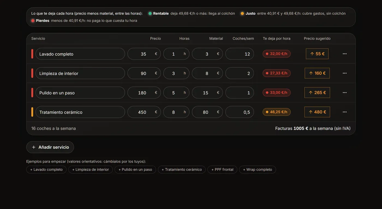The width and height of the screenshot is (382, 209).
Task: Edit the service name field 'Lavado completo'
Action: coord(80,54)
